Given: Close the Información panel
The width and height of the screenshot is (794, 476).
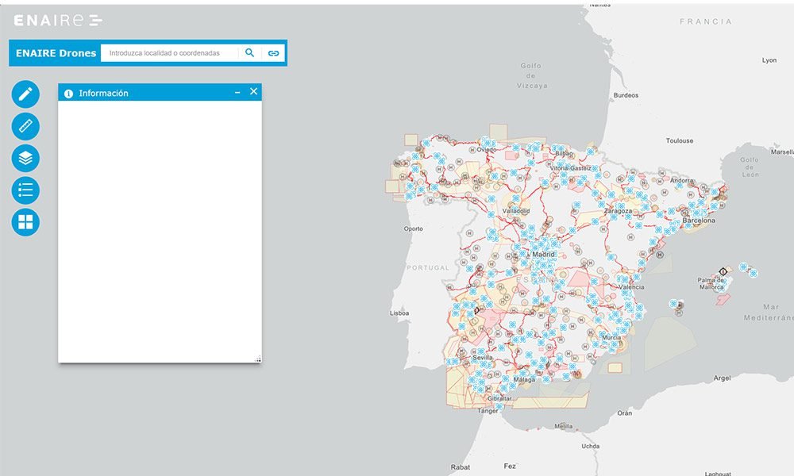Looking at the screenshot, I should click(254, 91).
